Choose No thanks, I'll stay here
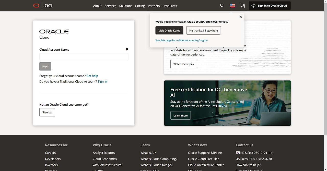Image resolution: width=327 pixels, height=171 pixels. point(203,31)
